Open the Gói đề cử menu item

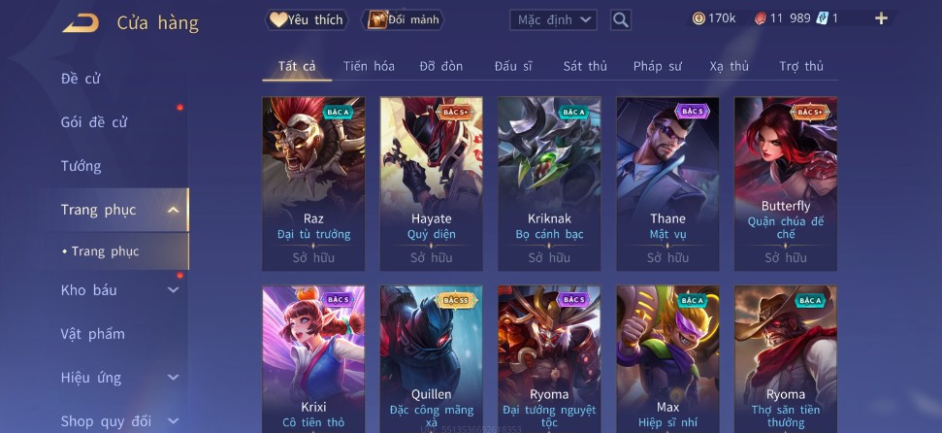[x=94, y=122]
